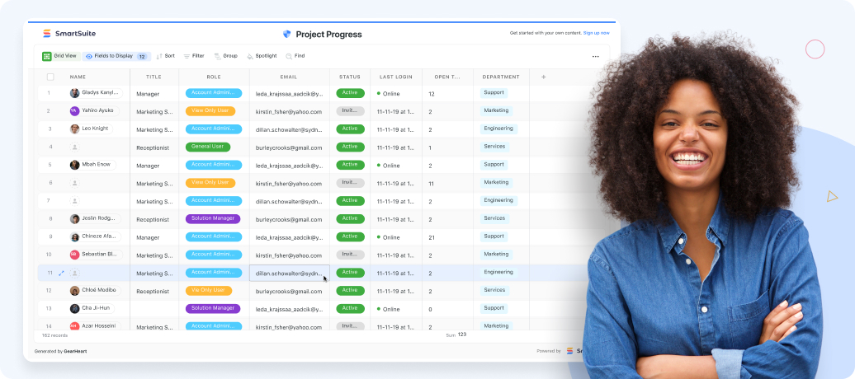855x379 pixels.
Task: Click the empty assignee placeholder in row 7
Action: (x=75, y=201)
